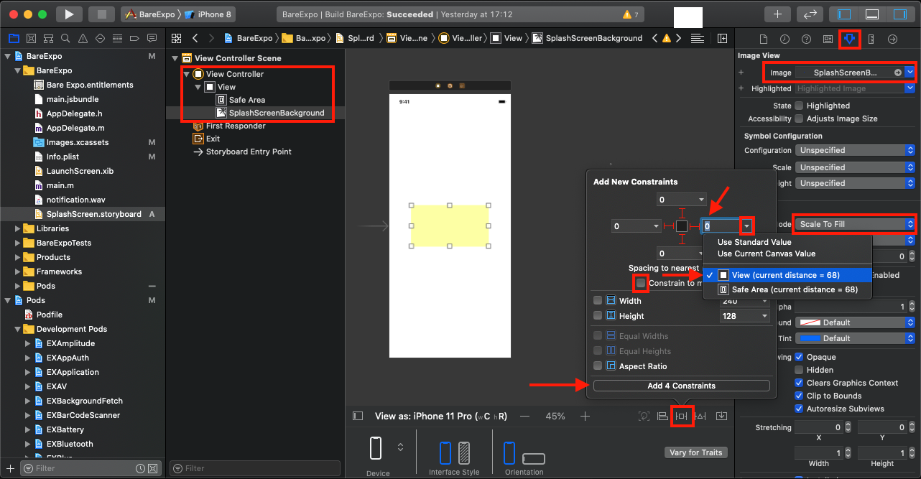Open the Content Mode Scale To Fill dropdown
The height and width of the screenshot is (479, 921).
click(x=855, y=224)
